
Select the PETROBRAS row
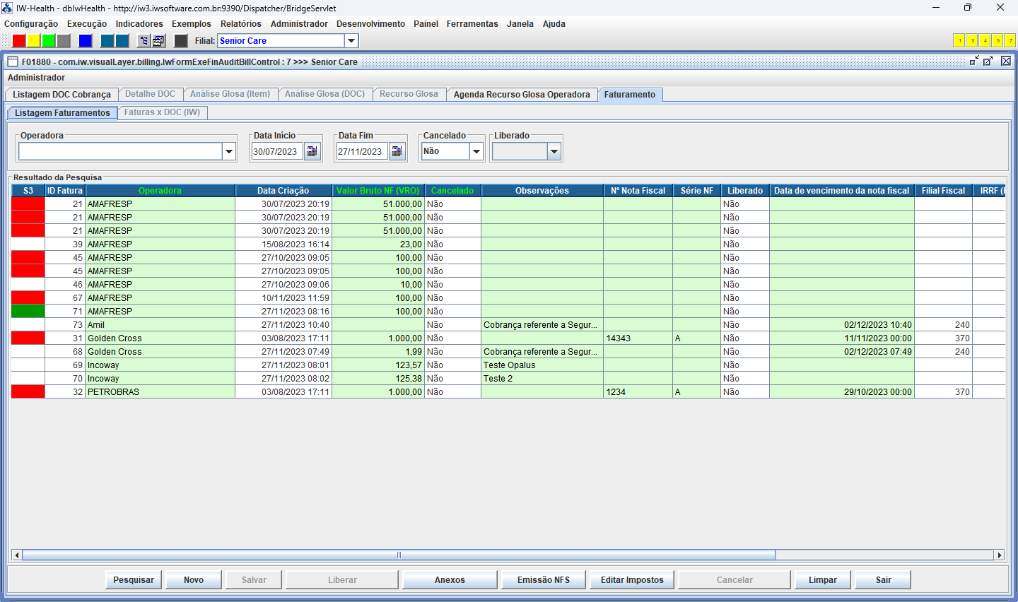[x=508, y=392]
